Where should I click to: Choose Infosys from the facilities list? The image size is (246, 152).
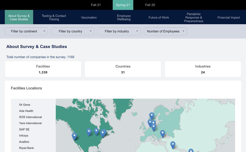(24, 136)
